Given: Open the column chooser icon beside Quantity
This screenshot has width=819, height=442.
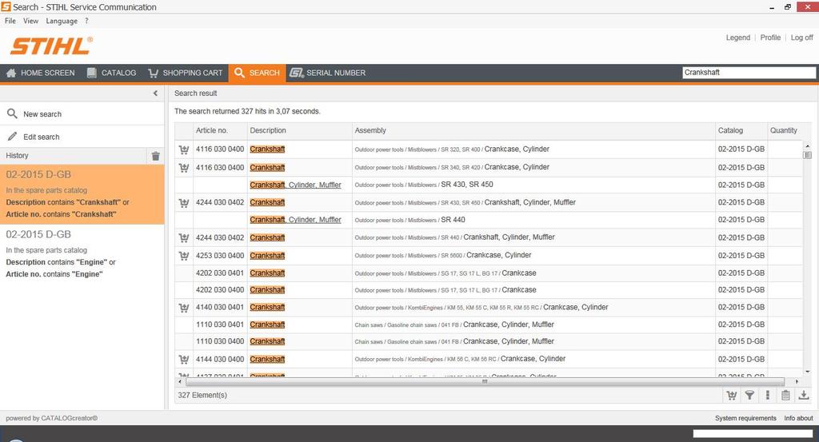Looking at the screenshot, I should pos(807,155).
